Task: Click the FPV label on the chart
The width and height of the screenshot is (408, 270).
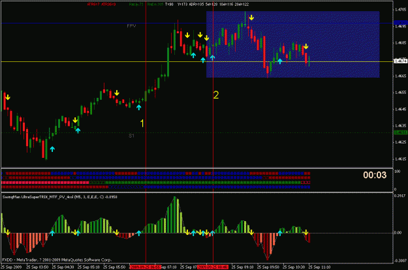Action: [131, 25]
